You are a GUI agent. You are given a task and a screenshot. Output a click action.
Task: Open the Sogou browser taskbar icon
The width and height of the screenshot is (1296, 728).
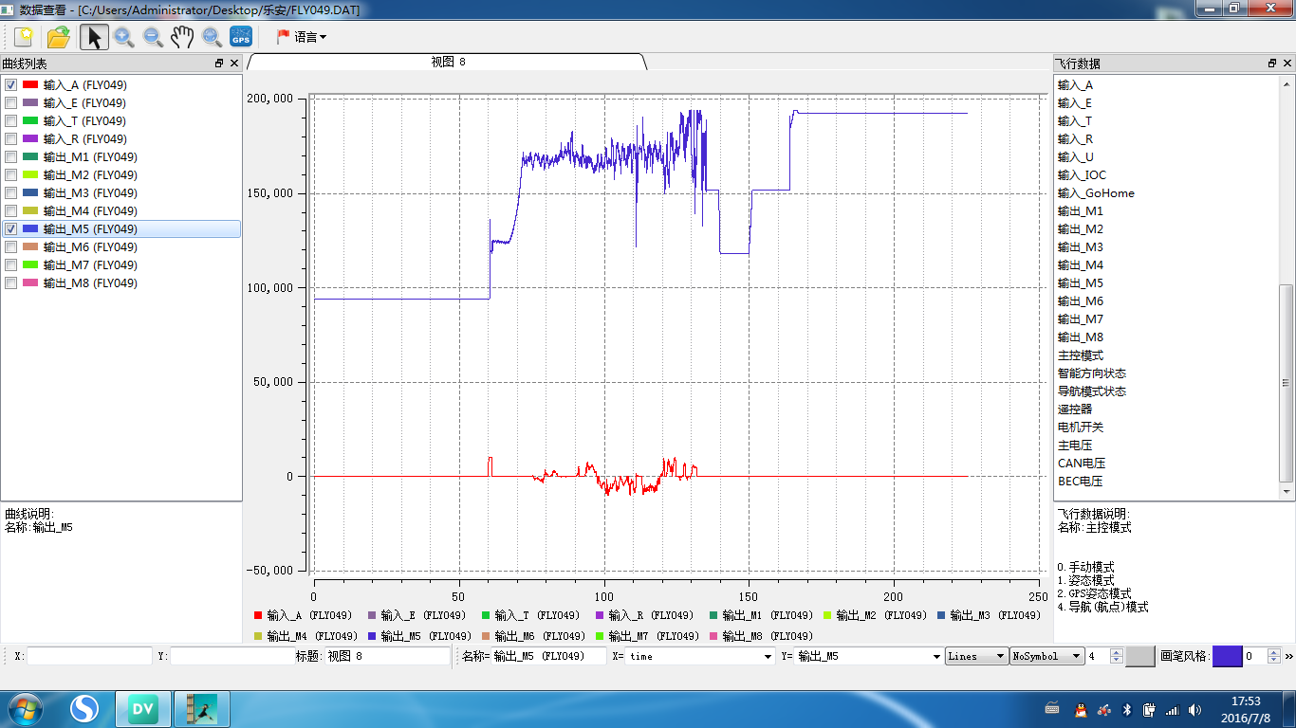coord(85,709)
